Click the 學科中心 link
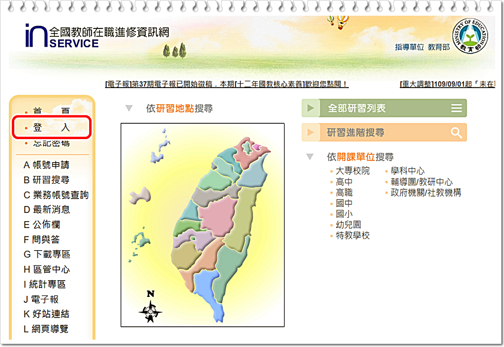 tap(408, 171)
